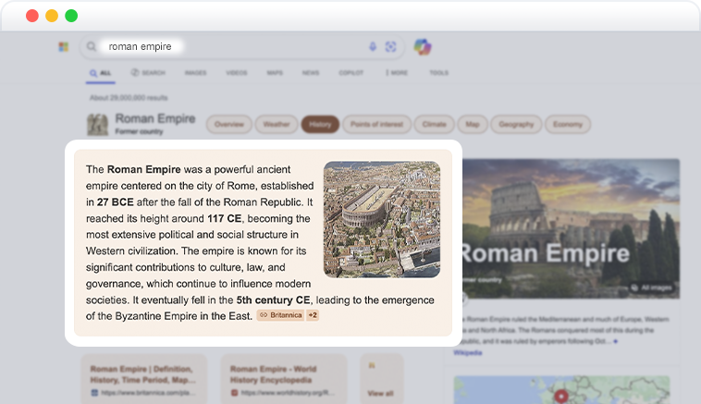Open the World History Encyclopedia result card
Viewport: 701px width, 404px height.
coord(283,379)
